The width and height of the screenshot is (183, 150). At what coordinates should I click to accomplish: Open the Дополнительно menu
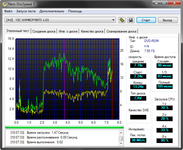tap(52, 11)
